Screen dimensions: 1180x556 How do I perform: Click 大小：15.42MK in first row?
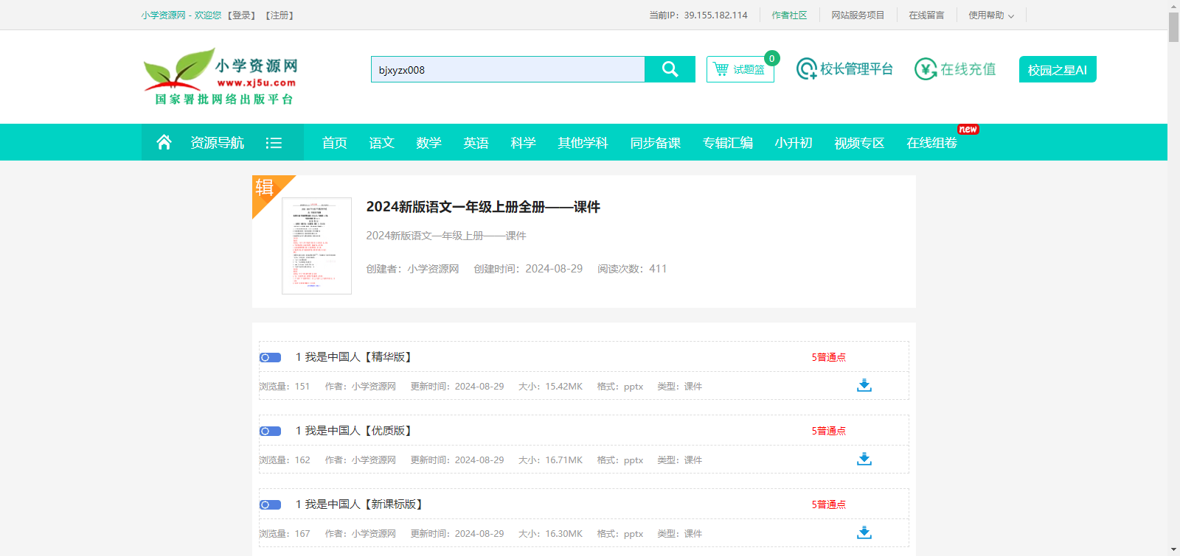pyautogui.click(x=550, y=387)
